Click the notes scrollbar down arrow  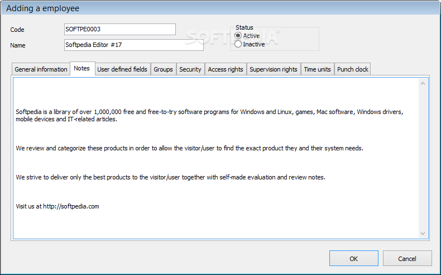tap(423, 233)
